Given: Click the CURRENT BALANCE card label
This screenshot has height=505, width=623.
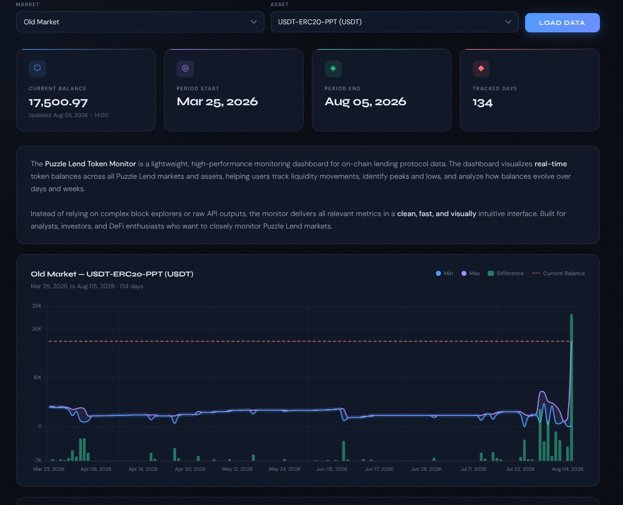Looking at the screenshot, I should pyautogui.click(x=57, y=88).
